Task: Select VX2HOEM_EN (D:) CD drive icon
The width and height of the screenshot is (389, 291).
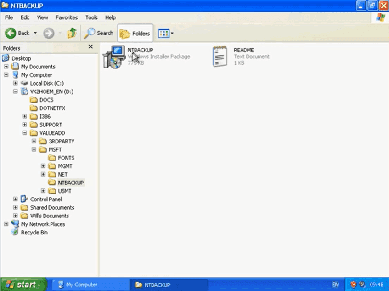Action: [x=24, y=91]
